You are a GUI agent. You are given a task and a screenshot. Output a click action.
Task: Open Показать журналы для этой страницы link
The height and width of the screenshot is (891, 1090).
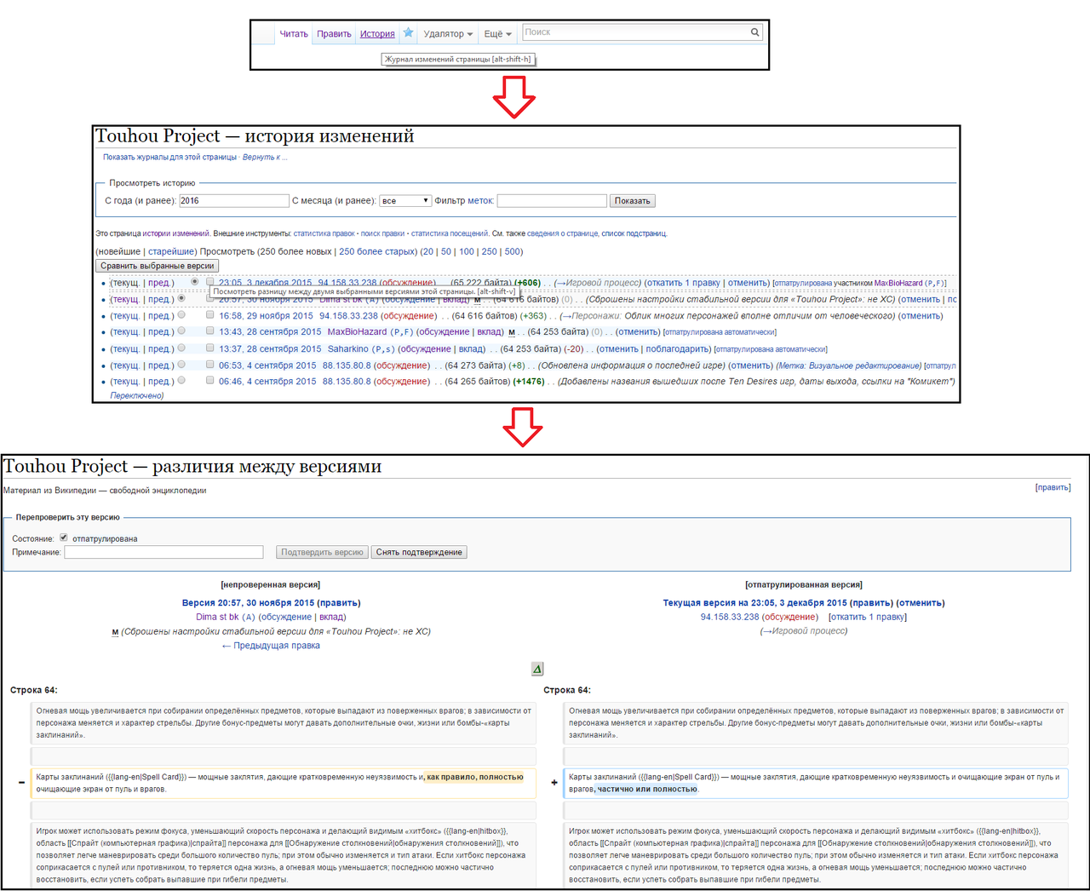tap(169, 157)
